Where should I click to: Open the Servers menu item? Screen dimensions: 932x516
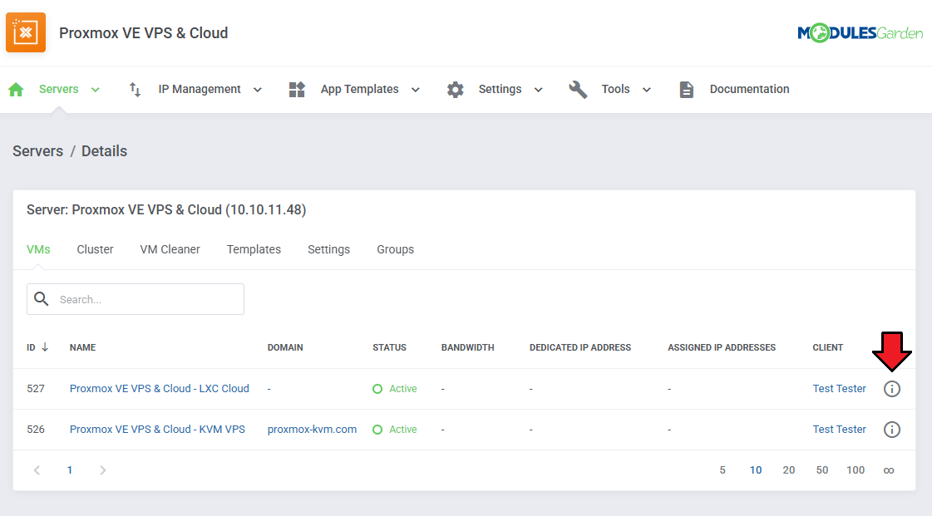[59, 89]
